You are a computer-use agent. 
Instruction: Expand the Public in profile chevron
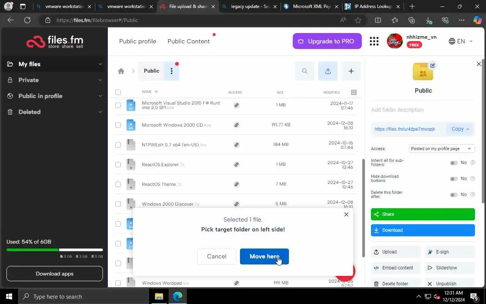point(100,96)
